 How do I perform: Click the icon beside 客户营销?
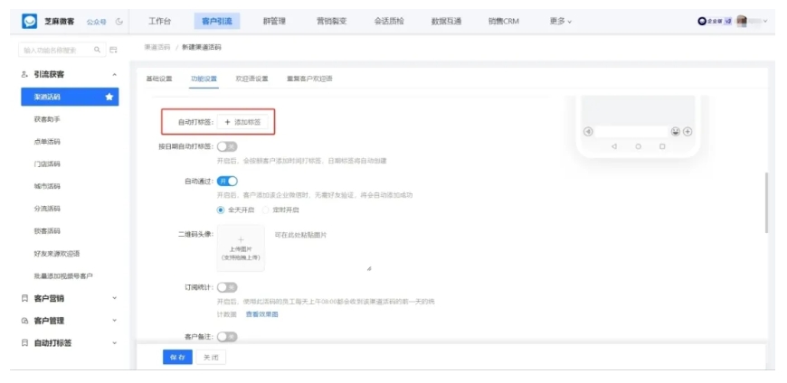(x=24, y=298)
